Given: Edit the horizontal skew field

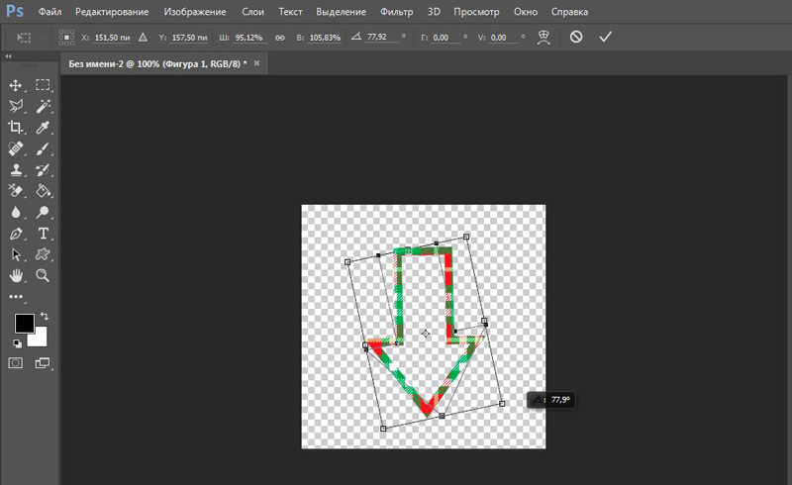Looking at the screenshot, I should point(445,38).
